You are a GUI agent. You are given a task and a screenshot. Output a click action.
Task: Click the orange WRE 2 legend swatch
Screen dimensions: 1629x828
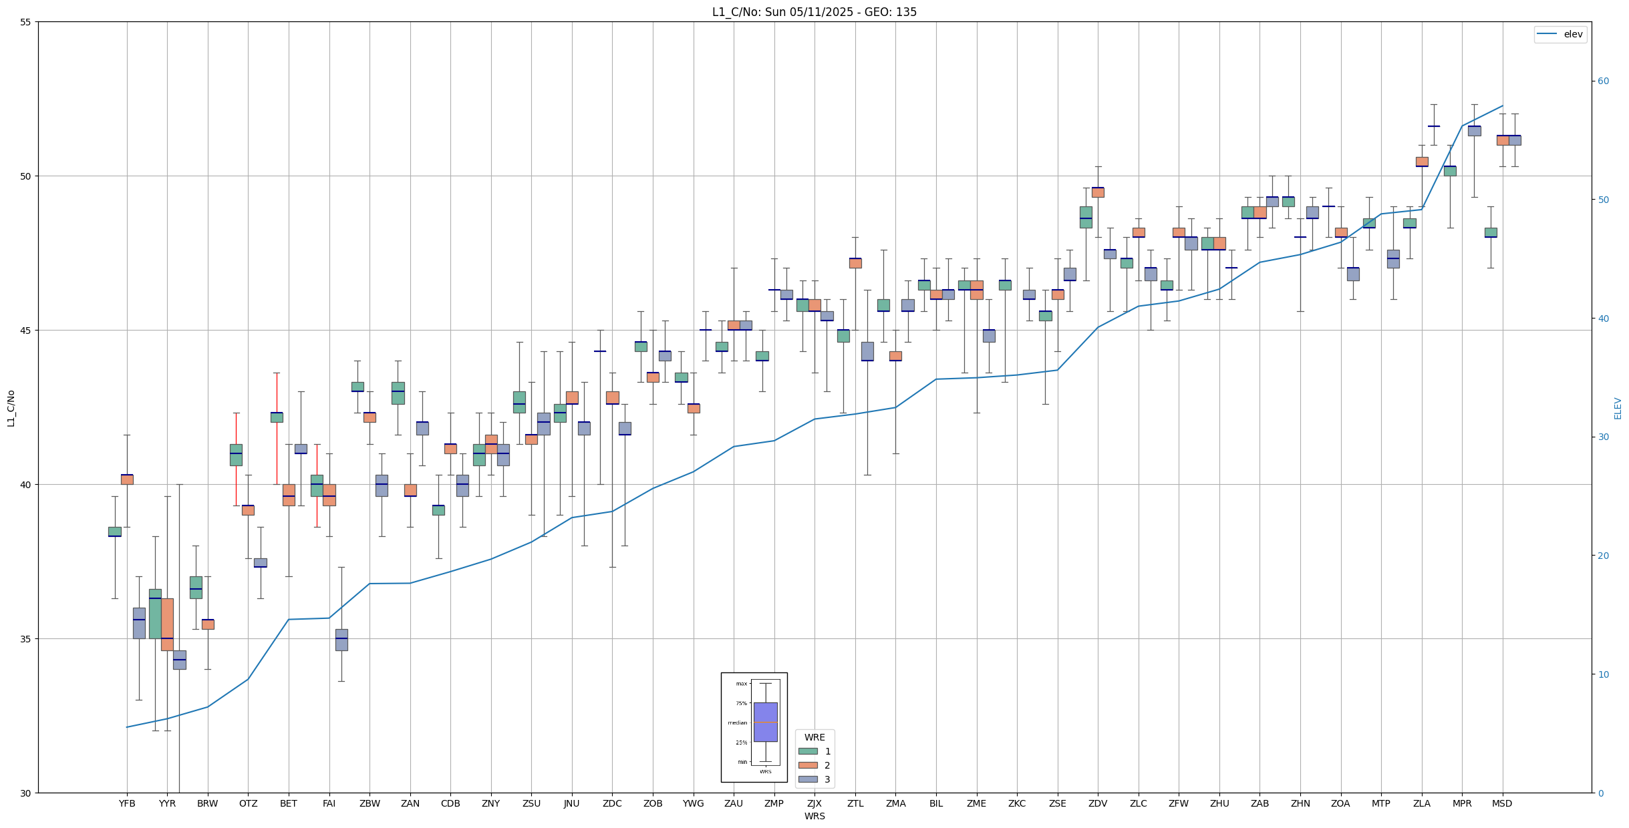point(808,765)
